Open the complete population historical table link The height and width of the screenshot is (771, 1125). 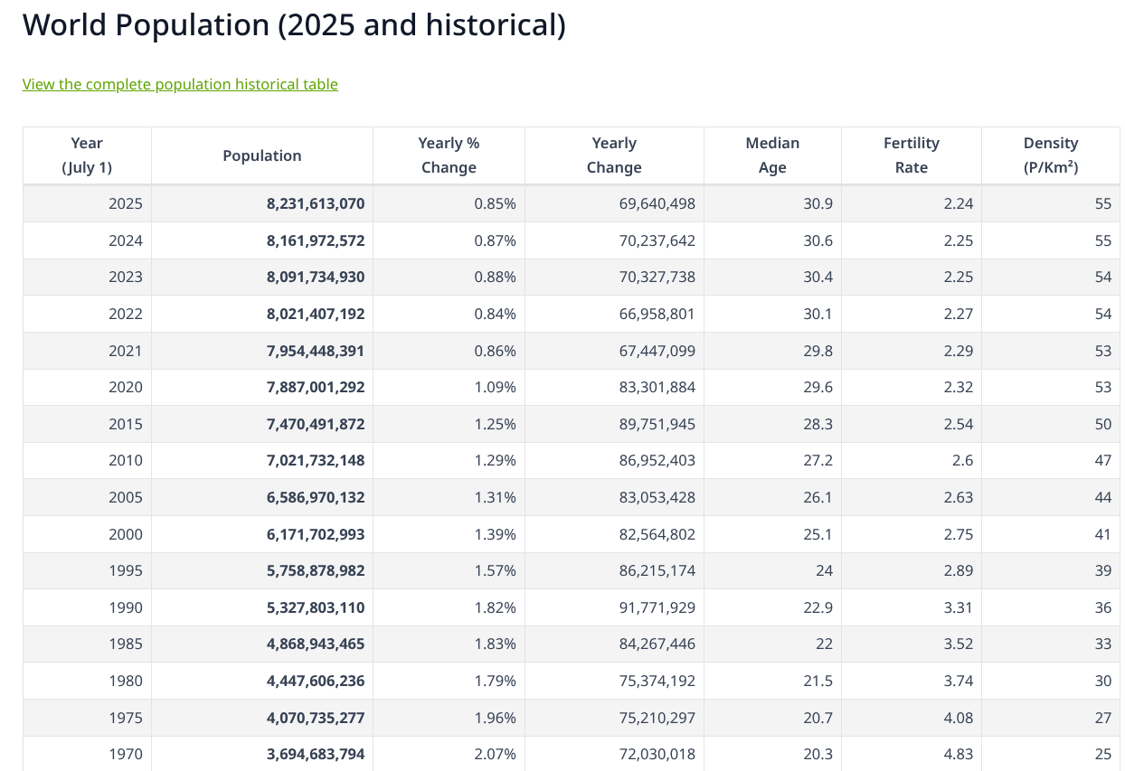pyautogui.click(x=180, y=84)
